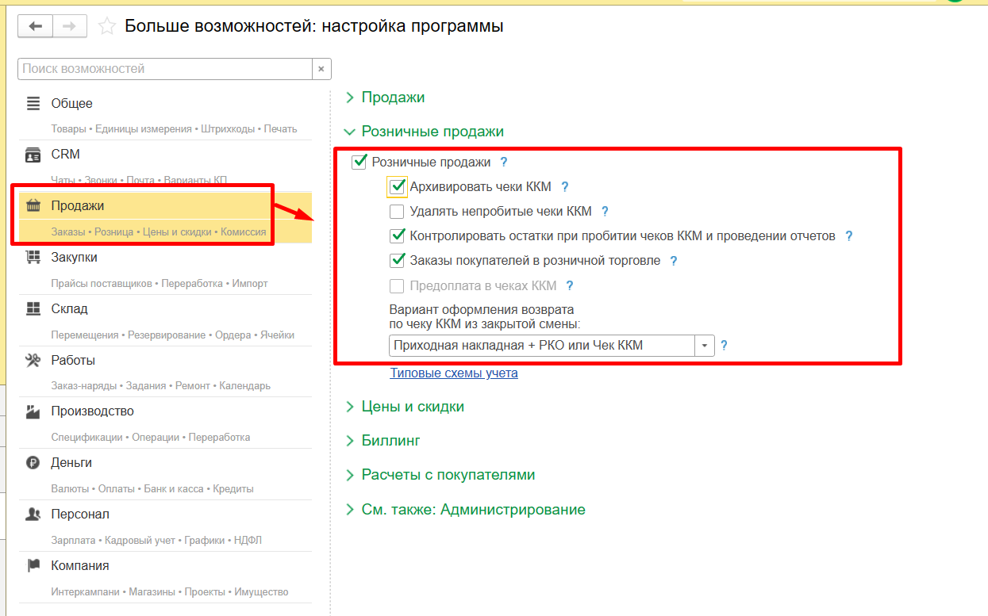Image resolution: width=988 pixels, height=616 pixels.
Task: Click the back navigation arrow button
Action: click(35, 26)
